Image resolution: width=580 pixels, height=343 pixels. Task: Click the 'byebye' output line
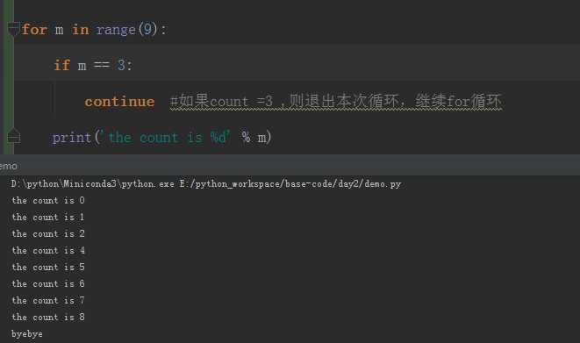click(27, 333)
